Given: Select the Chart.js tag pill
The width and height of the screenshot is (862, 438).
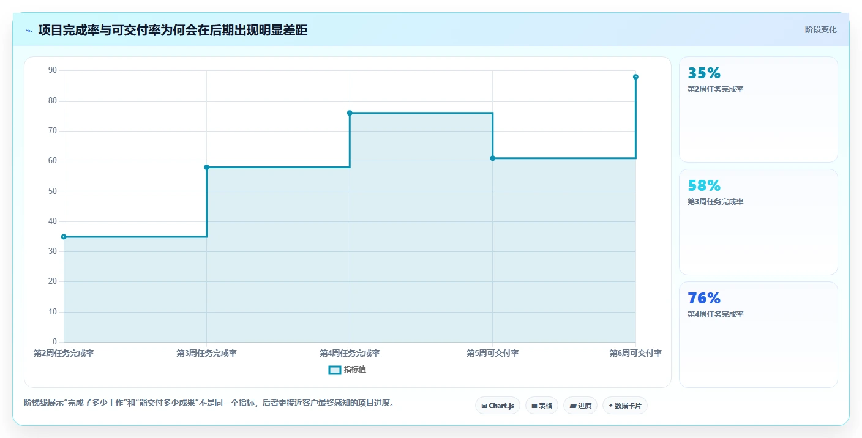Looking at the screenshot, I should click(497, 406).
